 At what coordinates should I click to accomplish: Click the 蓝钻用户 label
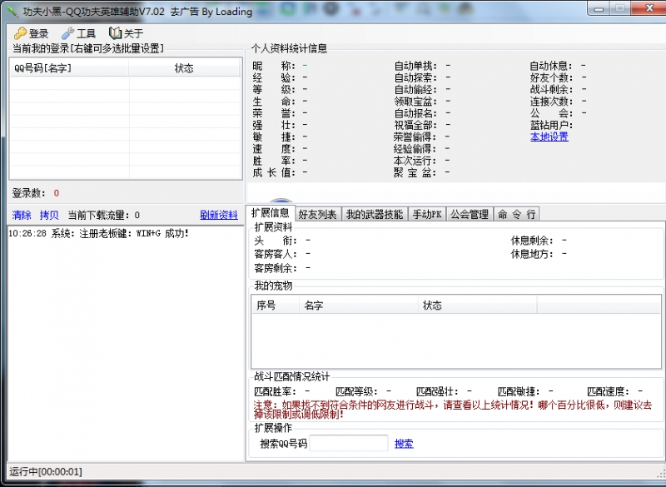pos(551,125)
